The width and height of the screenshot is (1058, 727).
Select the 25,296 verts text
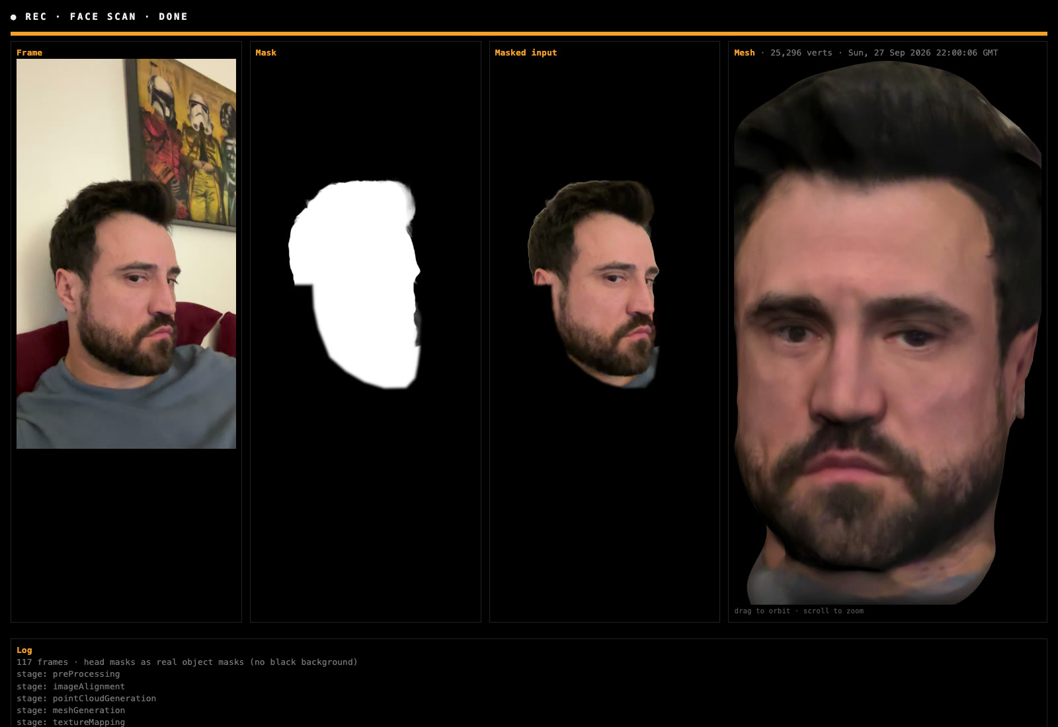tap(801, 53)
